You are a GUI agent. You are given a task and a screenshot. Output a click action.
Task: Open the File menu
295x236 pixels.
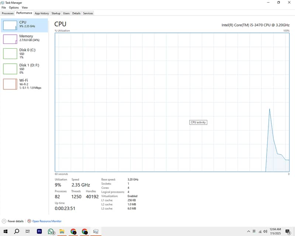point(4,7)
